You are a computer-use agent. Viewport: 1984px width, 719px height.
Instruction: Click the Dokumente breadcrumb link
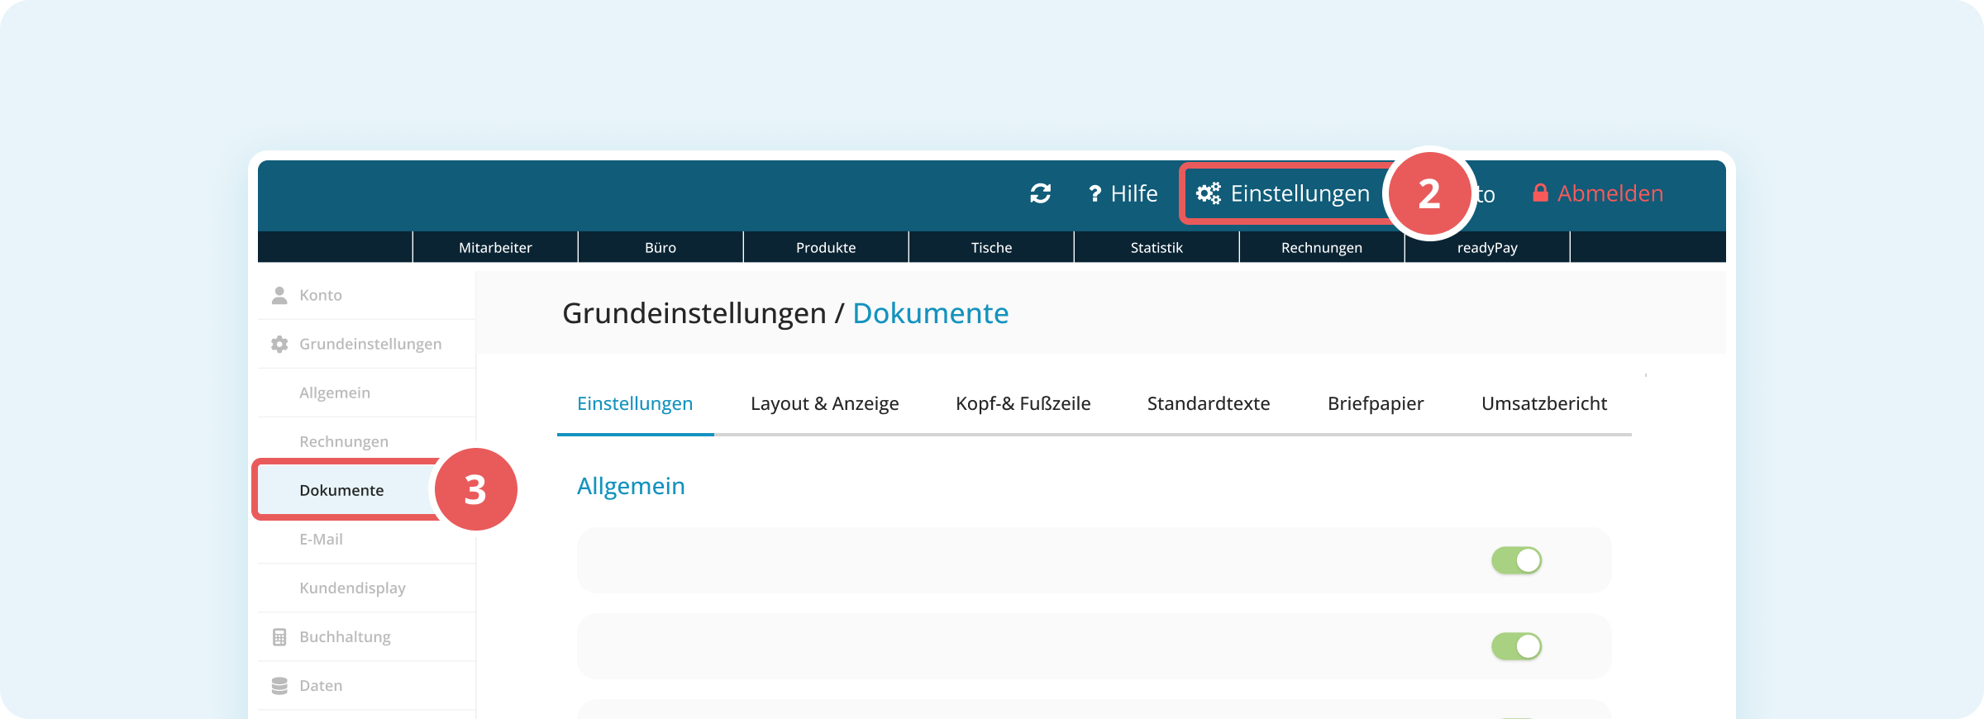930,313
